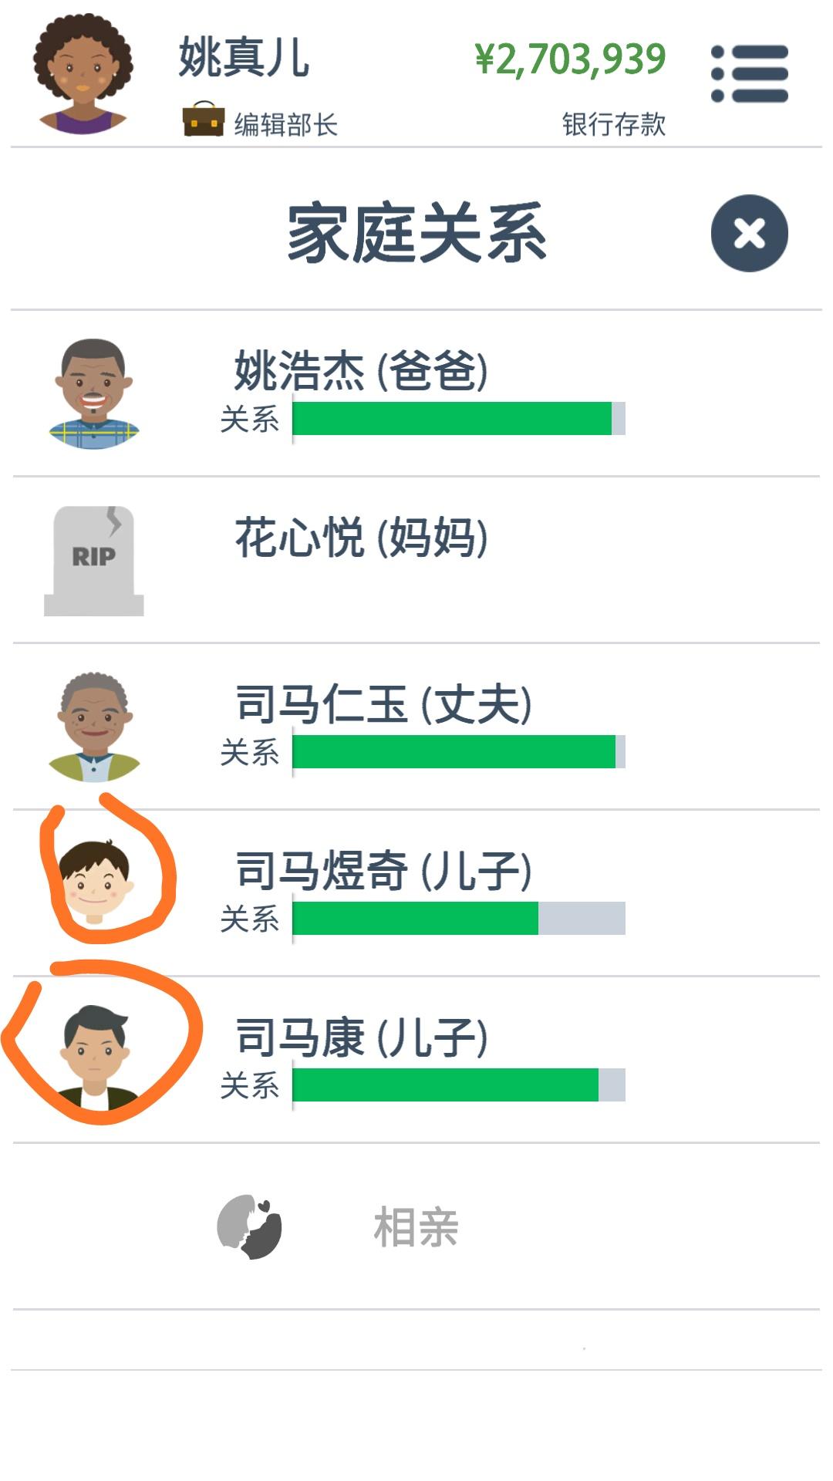
Task: Open 司马康 (儿子) entry
Action: [x=416, y=1060]
